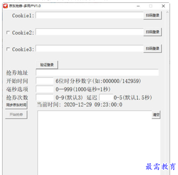Focus the 毫秒选项 input box

[45, 89]
